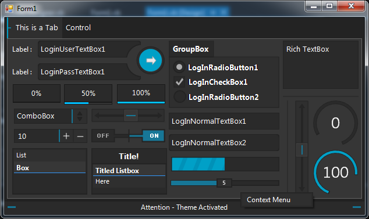
Task: Click the Context Menu item
Action: pyautogui.click(x=277, y=200)
